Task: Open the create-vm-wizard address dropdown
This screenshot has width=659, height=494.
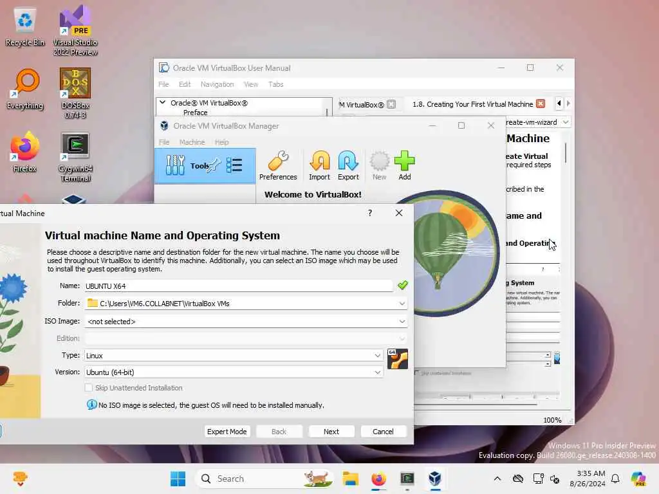Action: tap(566, 122)
